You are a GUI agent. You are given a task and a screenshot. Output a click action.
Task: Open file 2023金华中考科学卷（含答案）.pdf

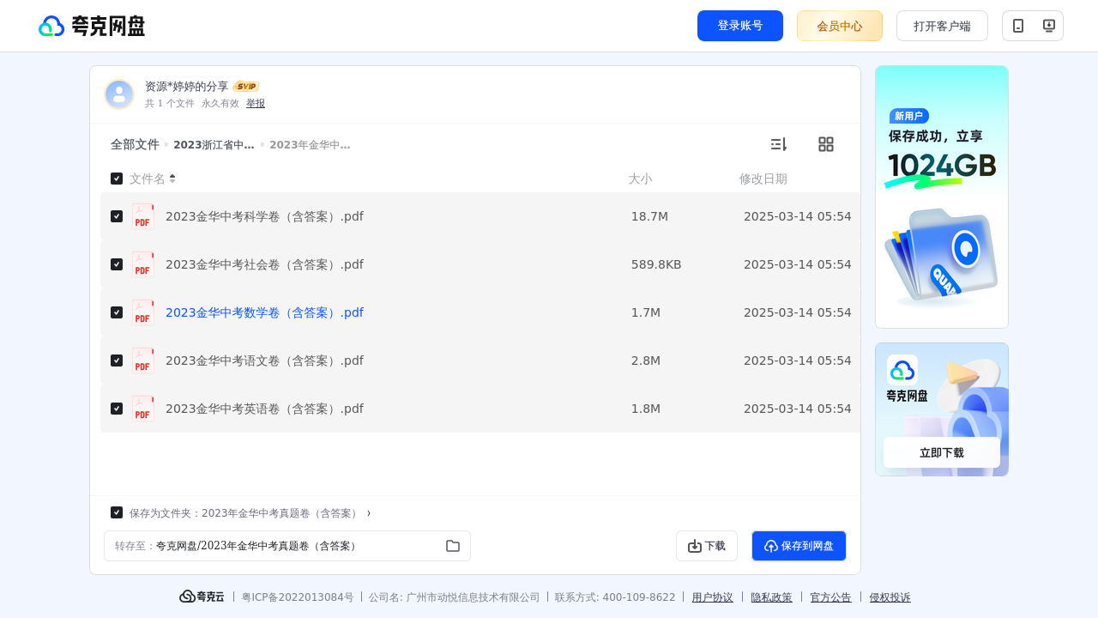coord(264,216)
